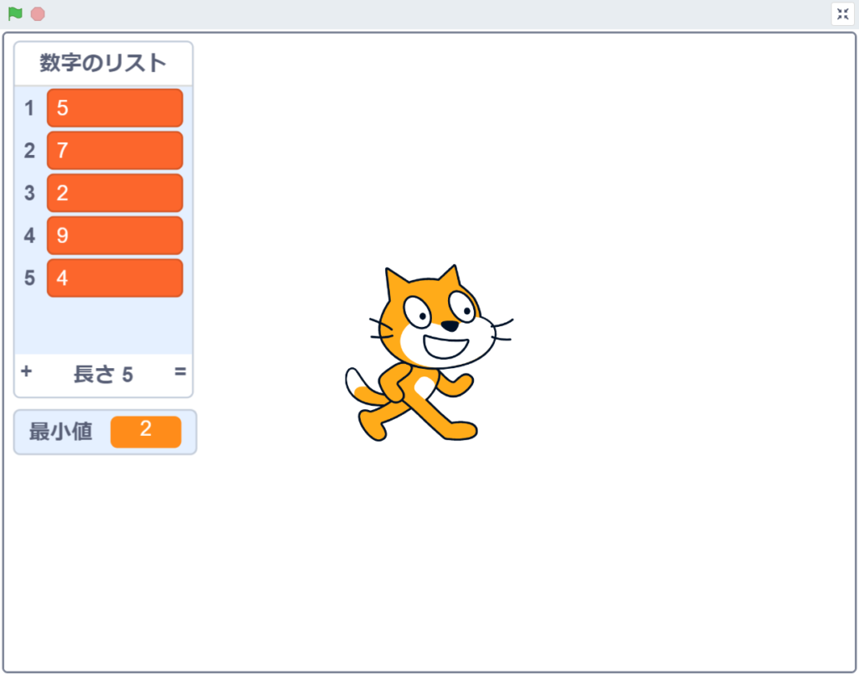Select list item 1 with value 5
The height and width of the screenshot is (674, 859).
pos(115,108)
